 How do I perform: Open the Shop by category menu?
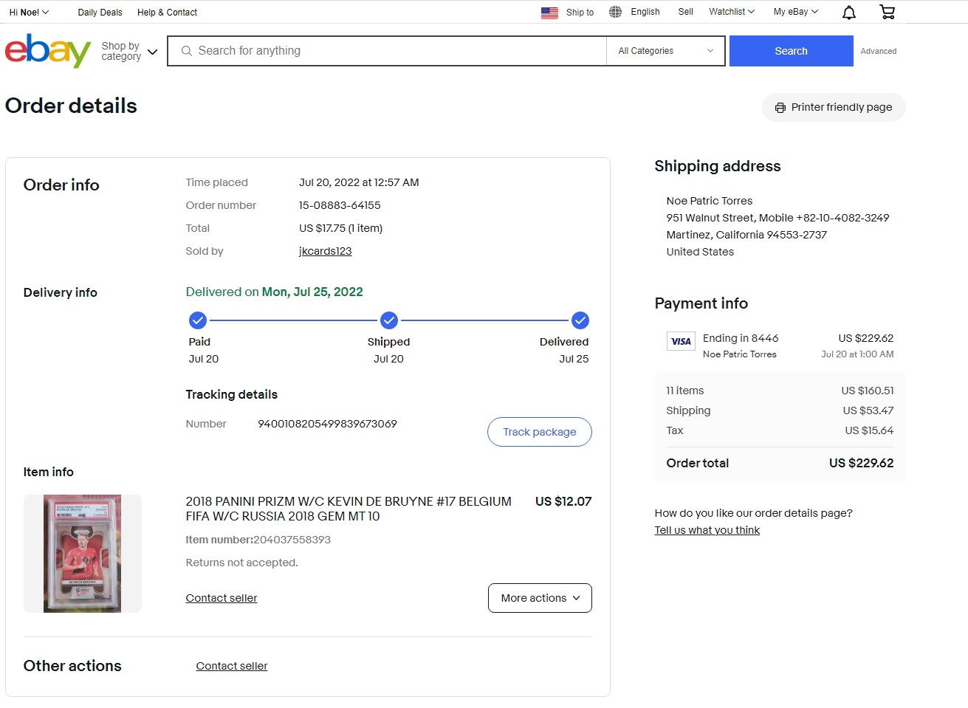[x=129, y=51]
